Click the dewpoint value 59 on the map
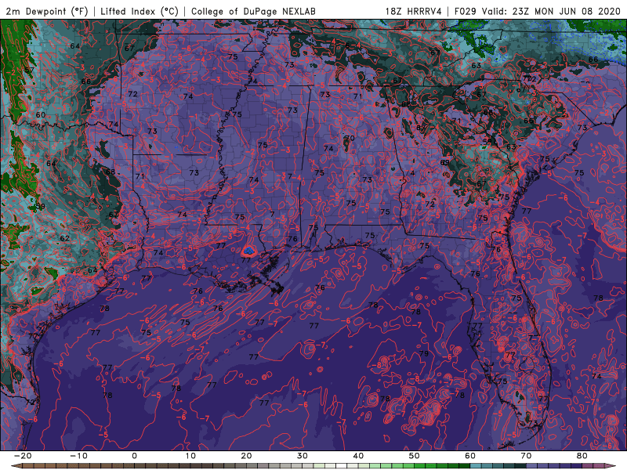 41,207
